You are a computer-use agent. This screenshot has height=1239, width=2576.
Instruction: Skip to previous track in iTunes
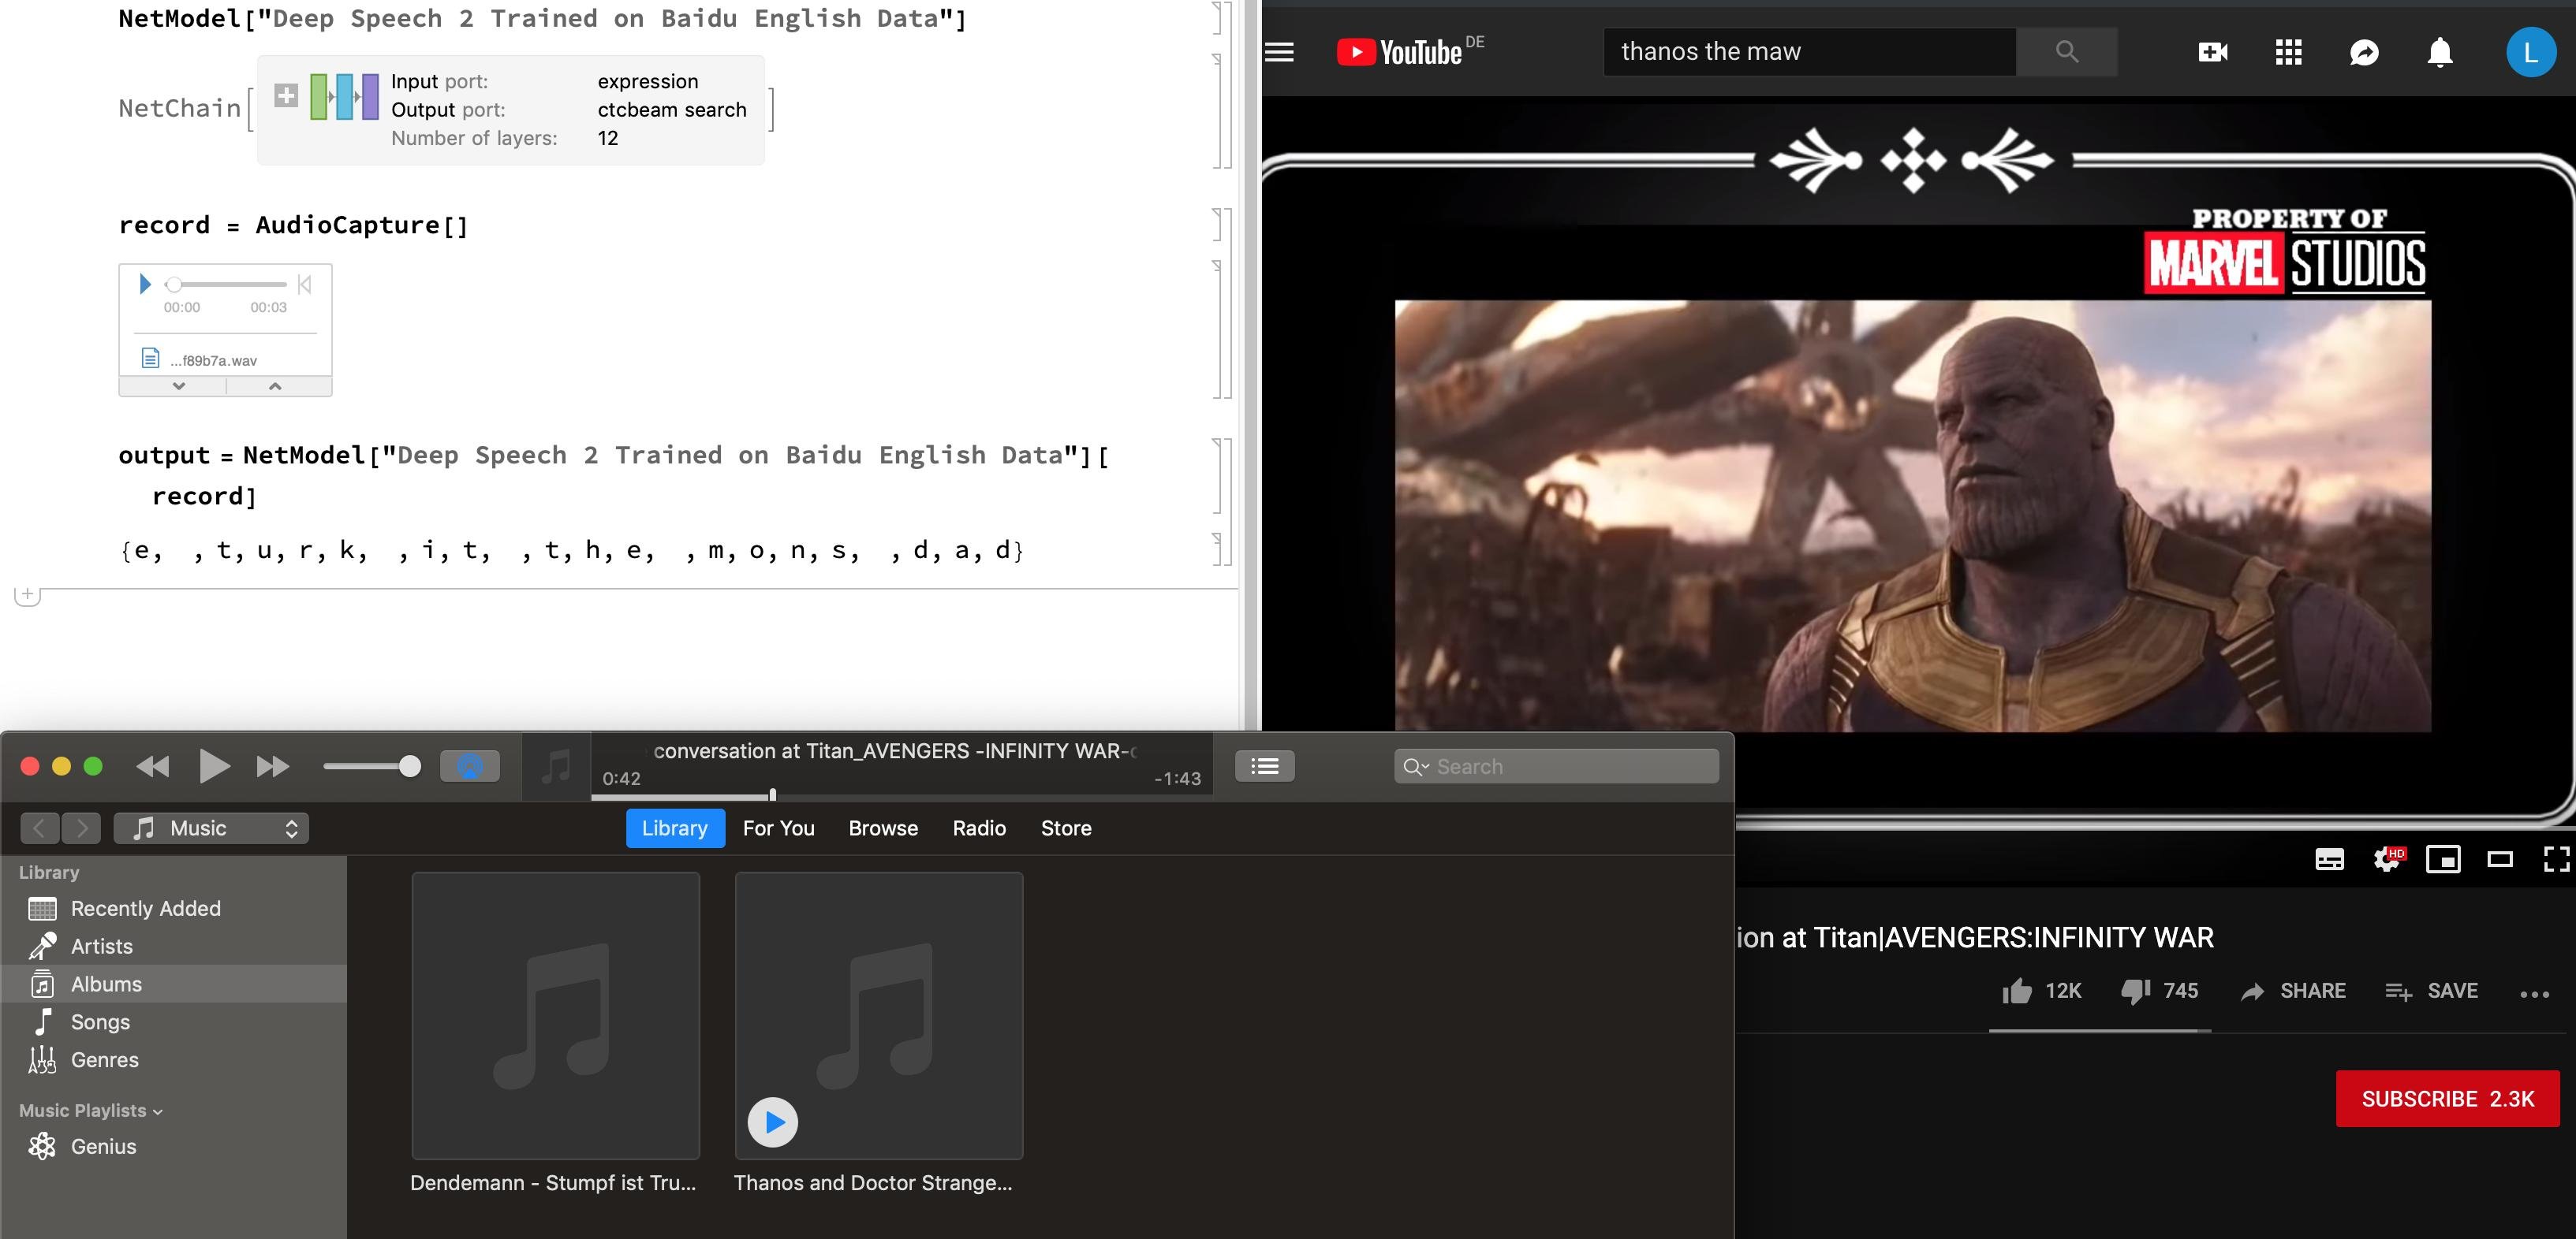coord(153,766)
